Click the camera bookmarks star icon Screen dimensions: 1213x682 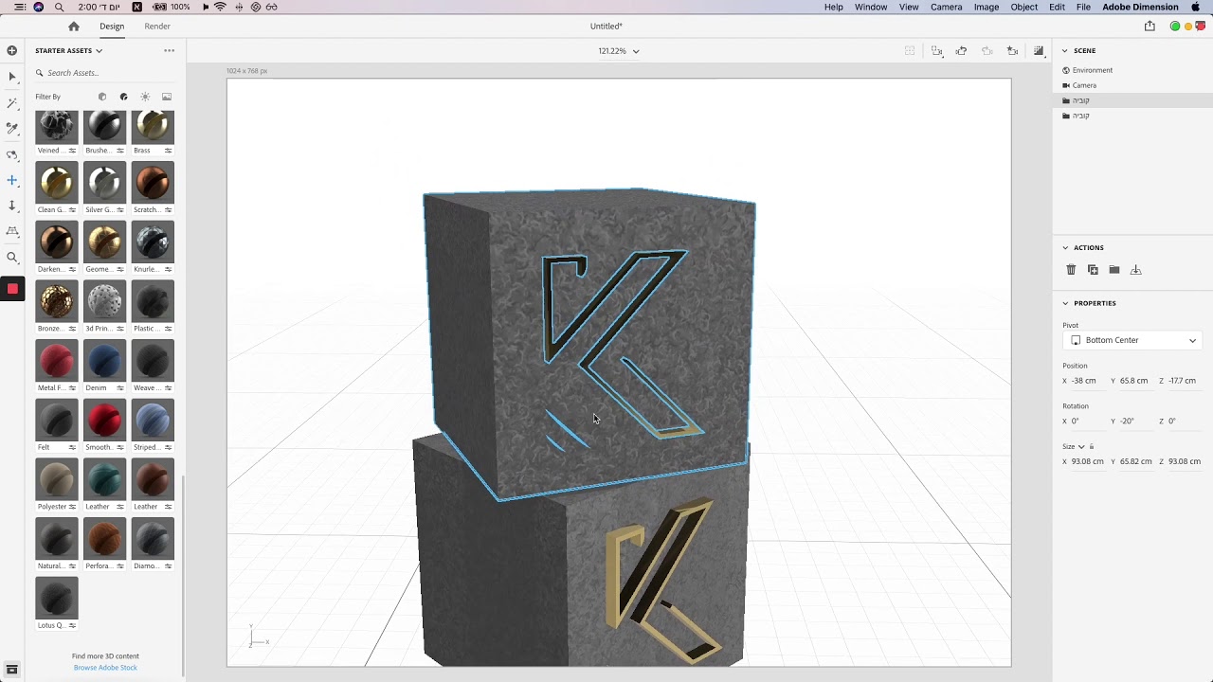click(x=1012, y=51)
